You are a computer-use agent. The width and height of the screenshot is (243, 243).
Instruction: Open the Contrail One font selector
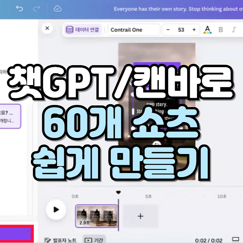(x=134, y=30)
